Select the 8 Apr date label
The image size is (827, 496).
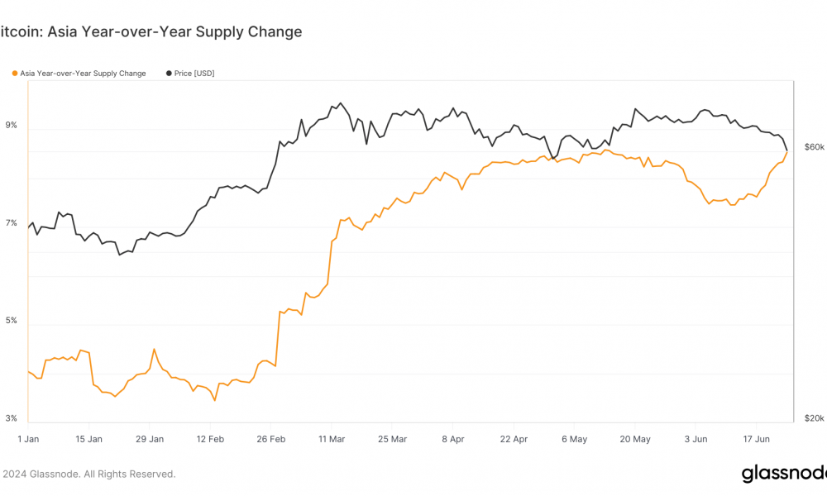tap(453, 439)
